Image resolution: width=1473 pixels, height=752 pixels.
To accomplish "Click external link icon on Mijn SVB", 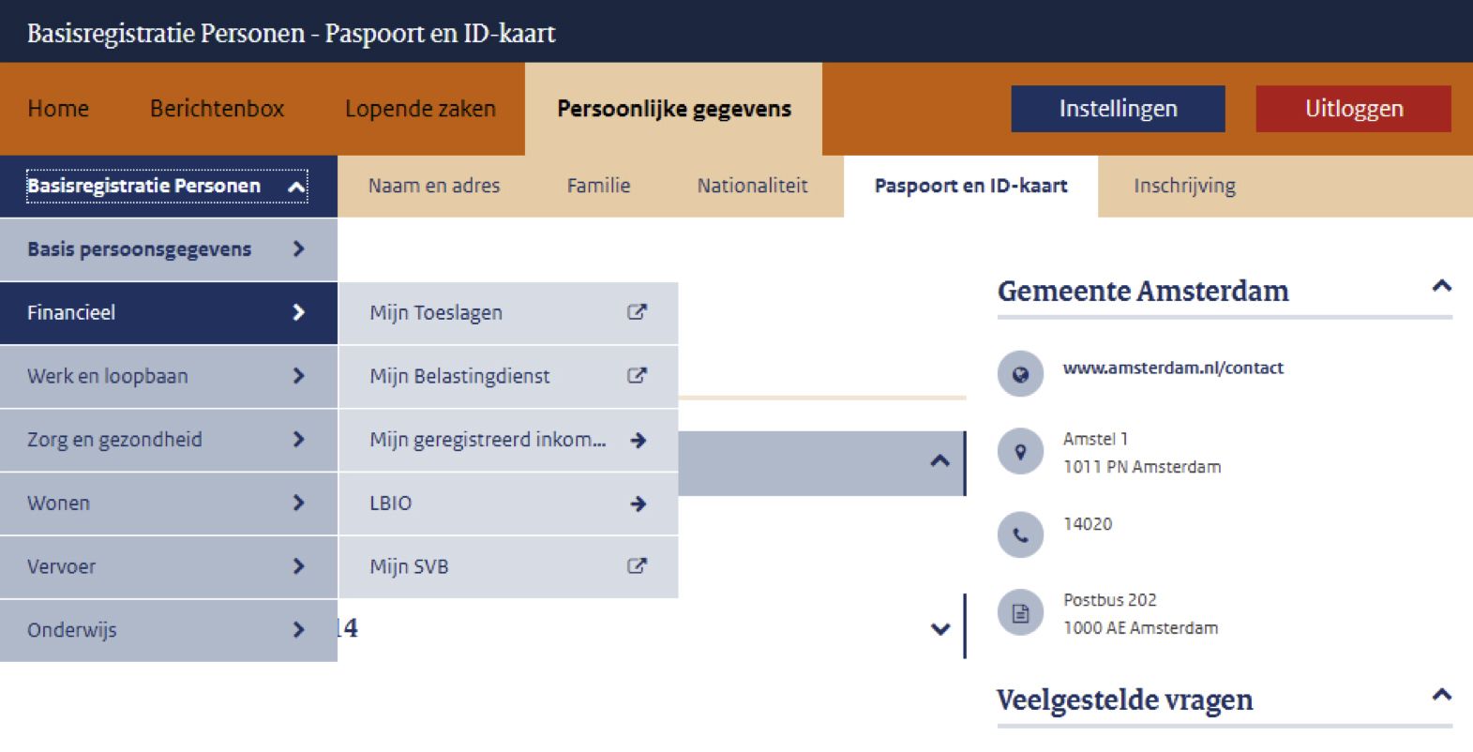I will pos(637,566).
